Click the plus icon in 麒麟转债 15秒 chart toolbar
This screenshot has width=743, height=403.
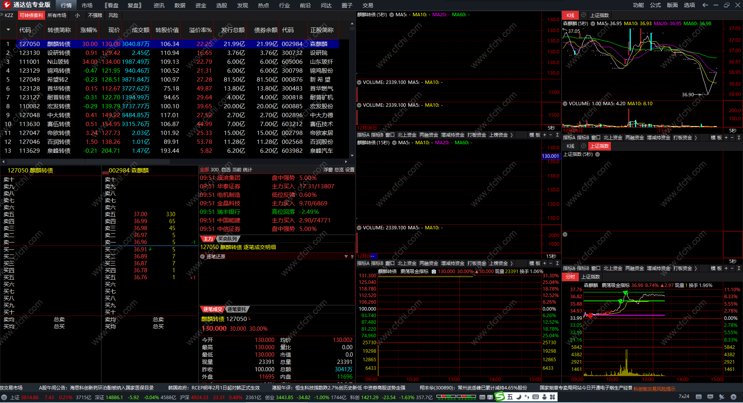coord(544,263)
